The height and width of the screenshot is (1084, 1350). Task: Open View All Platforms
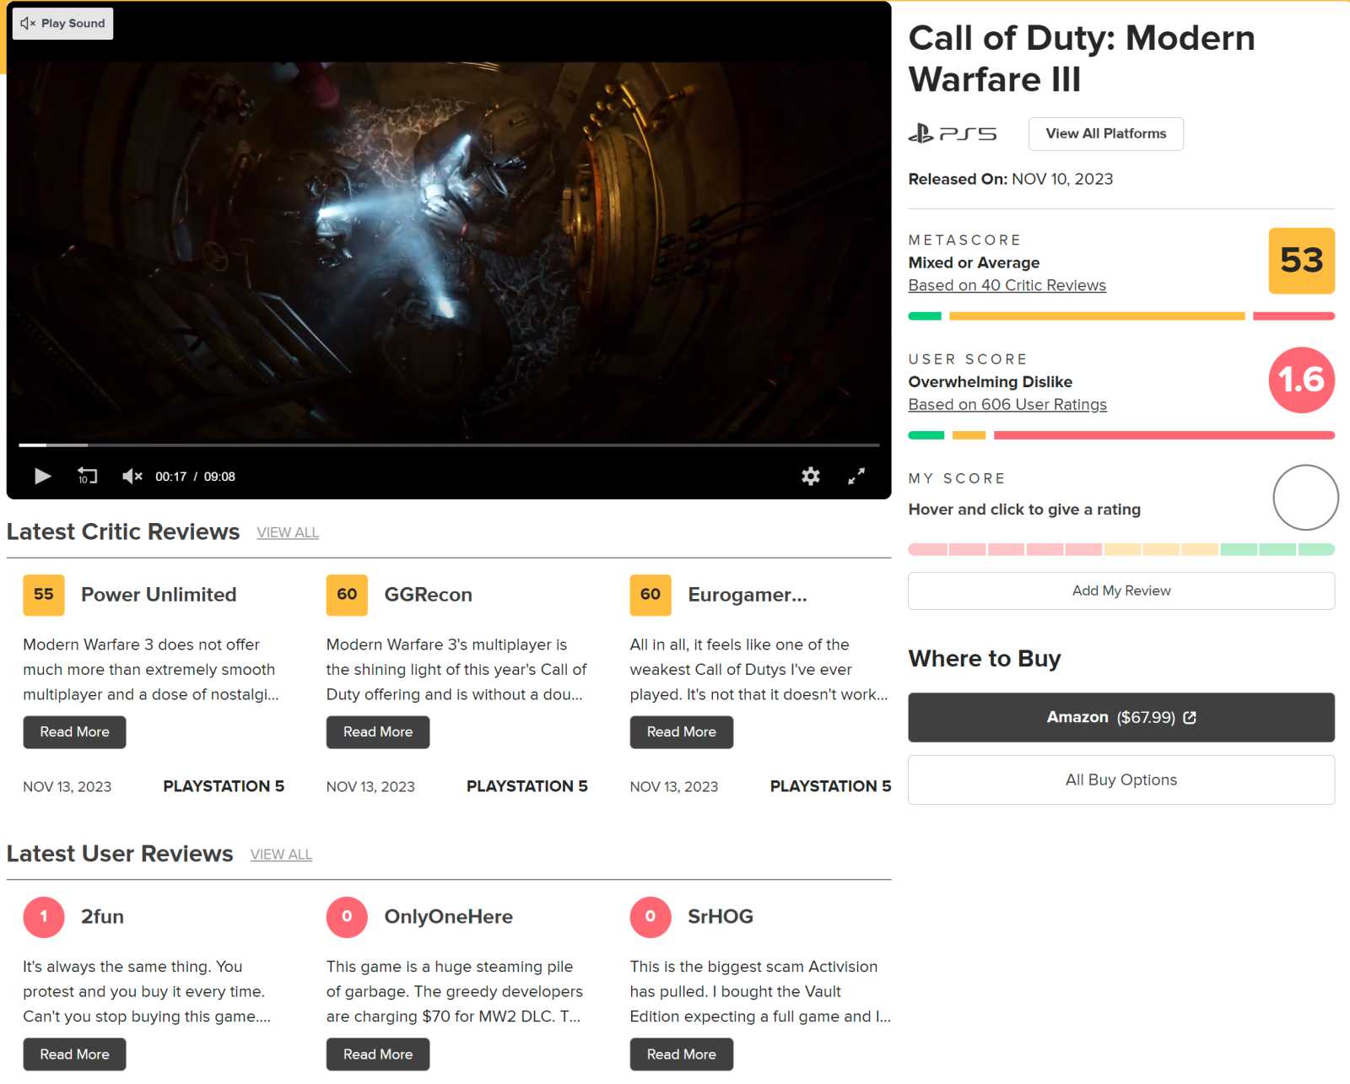(x=1105, y=134)
